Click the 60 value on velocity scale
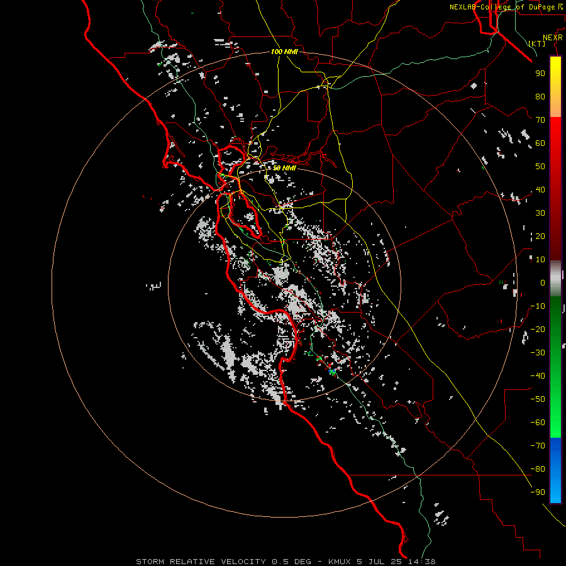Viewport: 566px width, 566px height. coord(540,143)
